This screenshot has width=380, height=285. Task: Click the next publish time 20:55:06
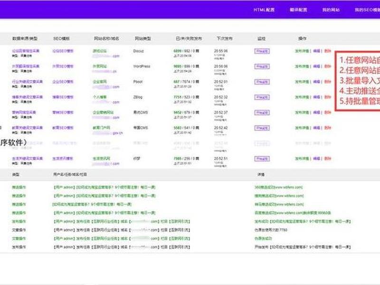(x=221, y=51)
